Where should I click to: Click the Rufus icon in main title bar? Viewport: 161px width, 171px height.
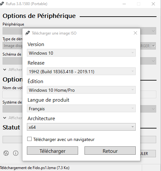tap(2, 4)
